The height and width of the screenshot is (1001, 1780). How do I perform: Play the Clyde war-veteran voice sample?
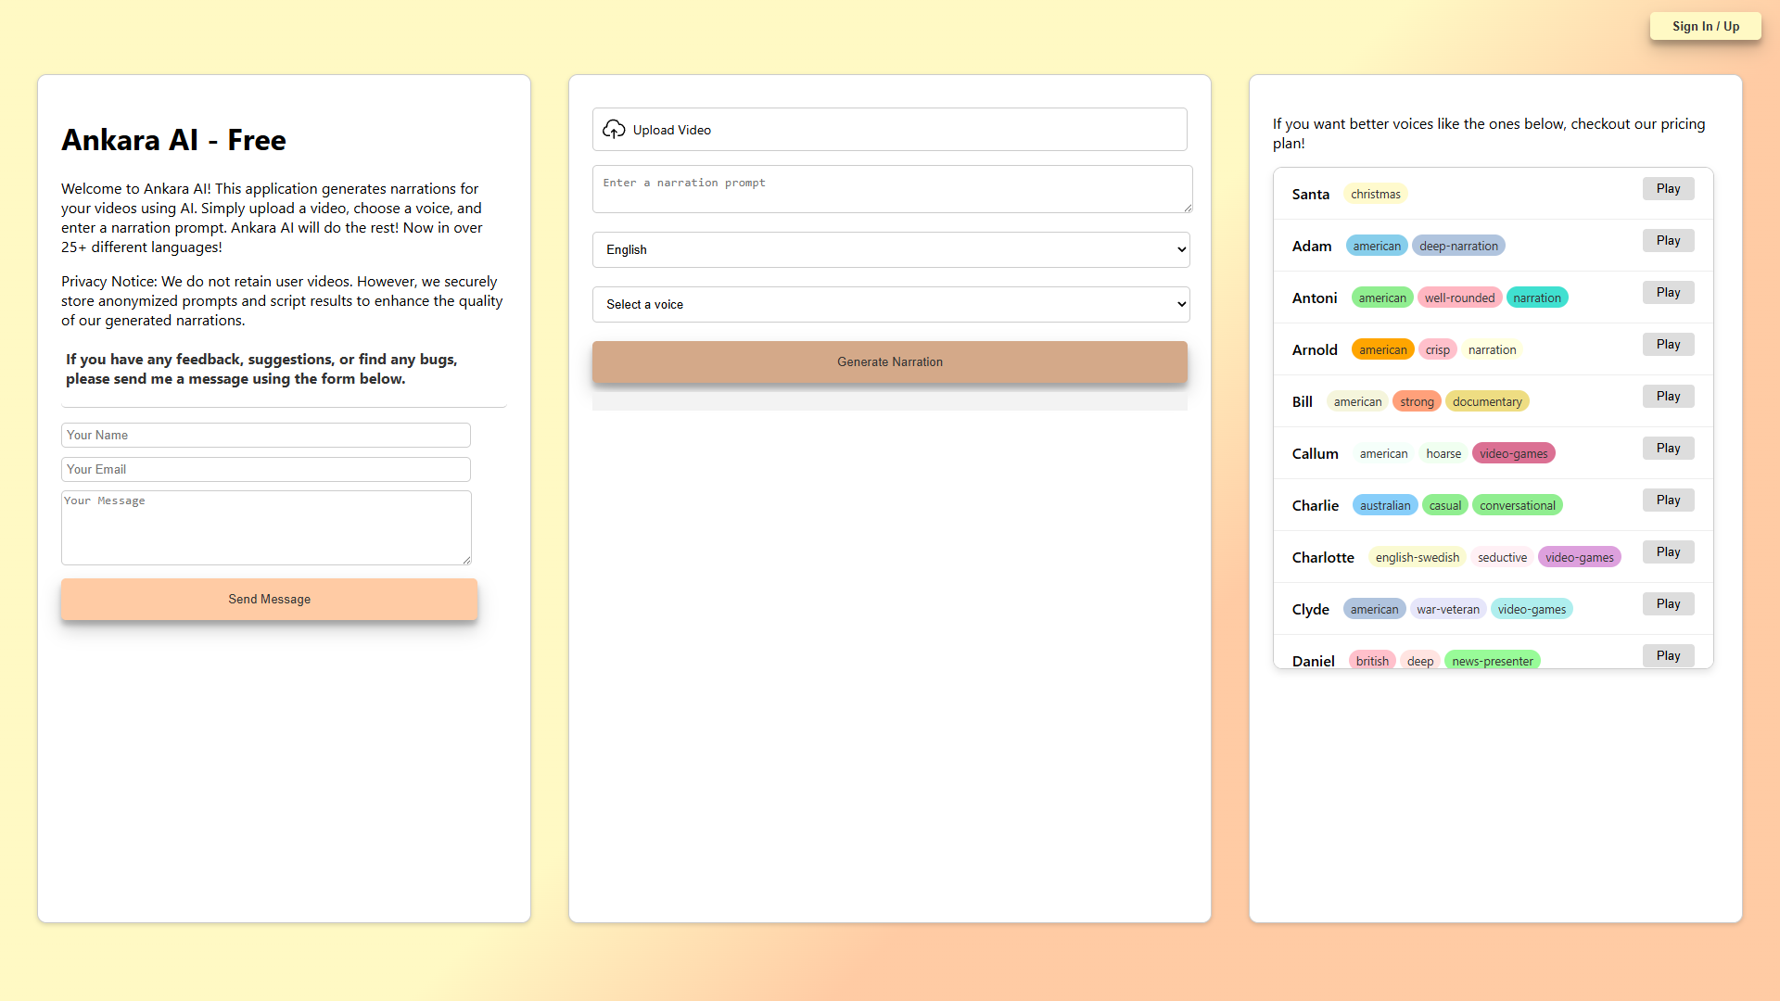click(x=1668, y=604)
